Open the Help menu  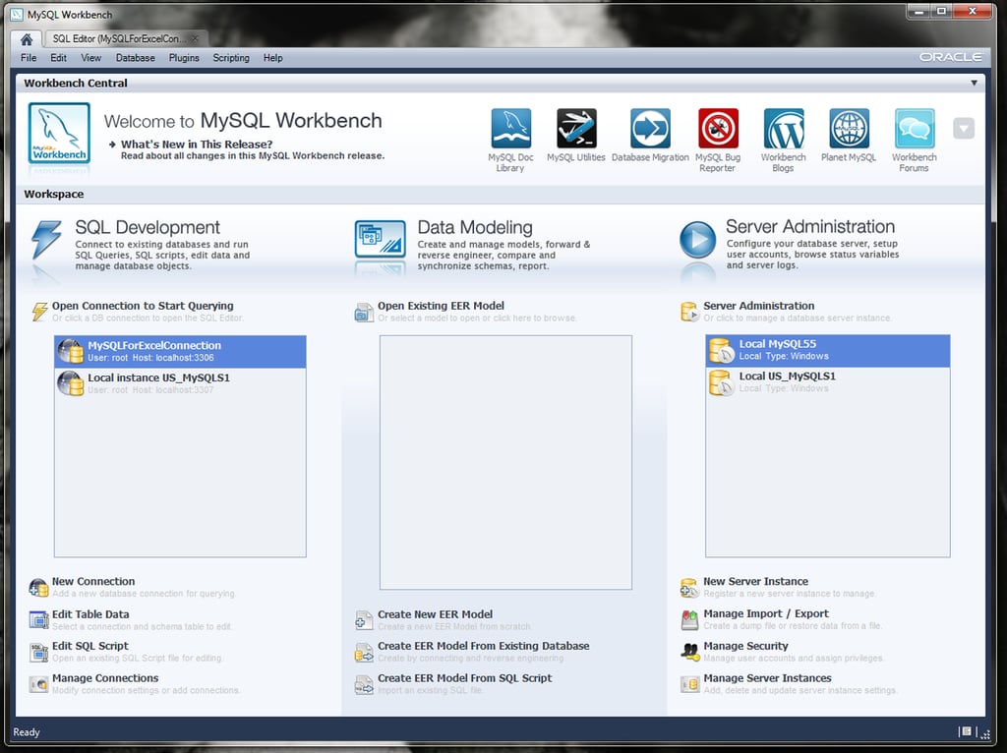pos(273,58)
